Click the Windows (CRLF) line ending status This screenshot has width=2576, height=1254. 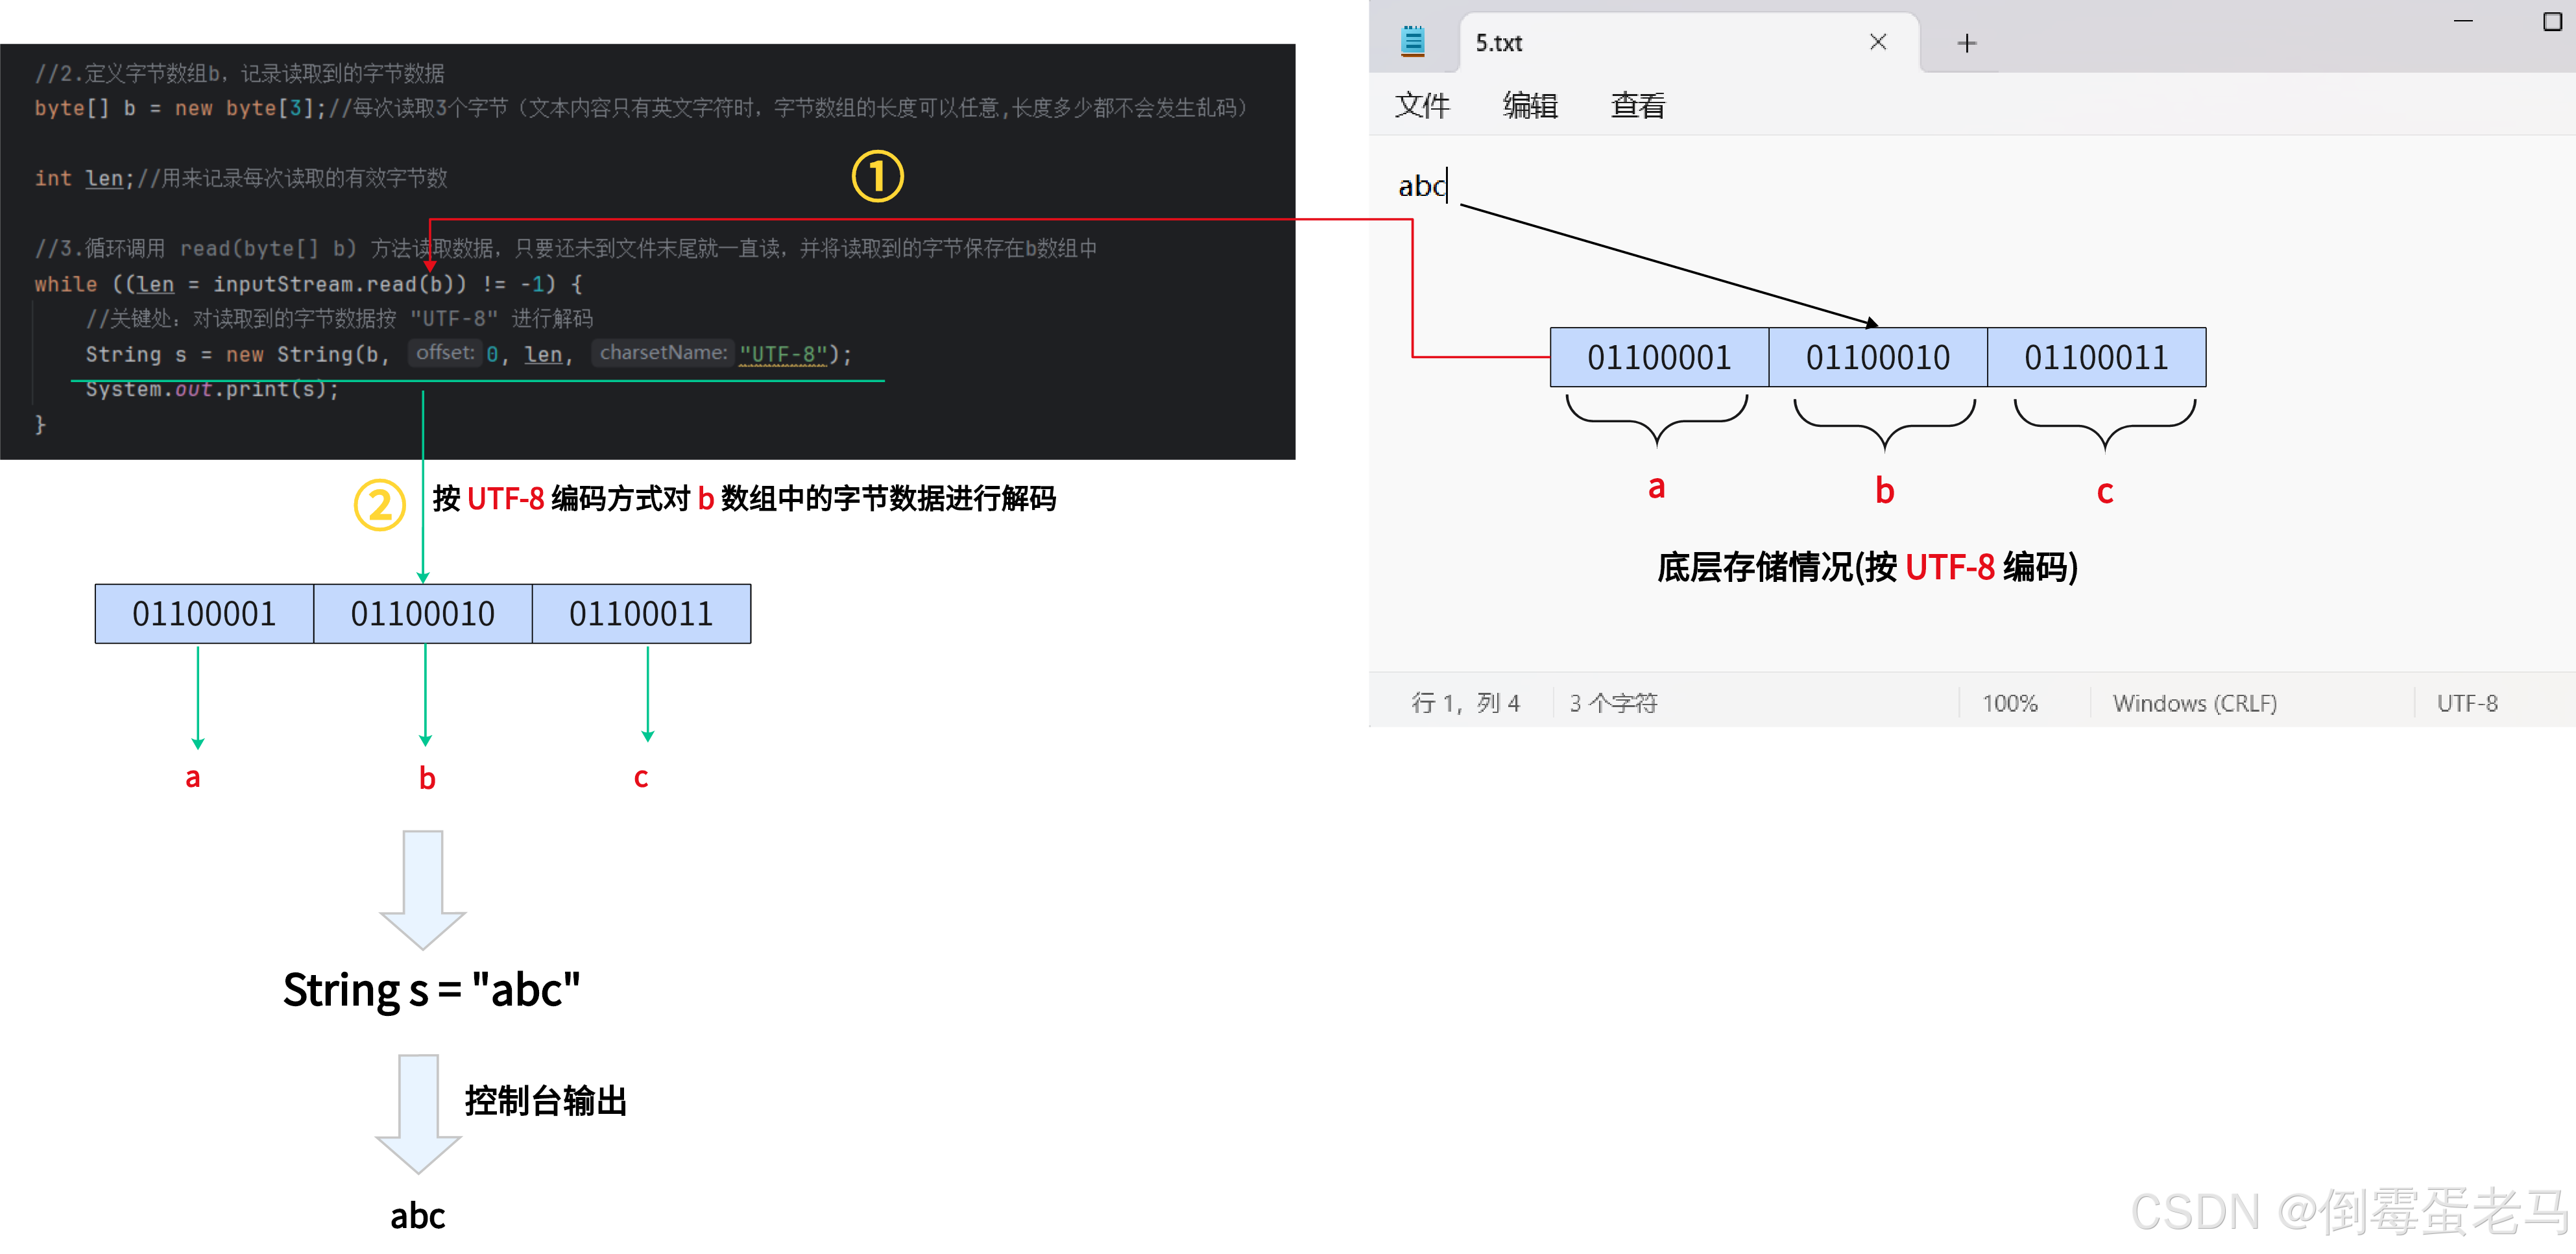[x=2194, y=703]
